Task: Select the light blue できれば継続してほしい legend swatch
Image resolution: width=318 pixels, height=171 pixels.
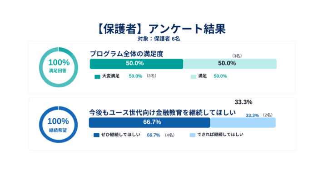Action: [193, 135]
